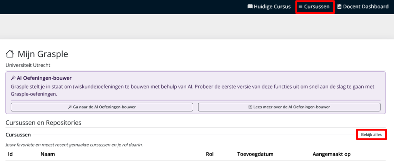
Task: Click the Bekijk alles button for Cursussen
Action: pos(371,135)
